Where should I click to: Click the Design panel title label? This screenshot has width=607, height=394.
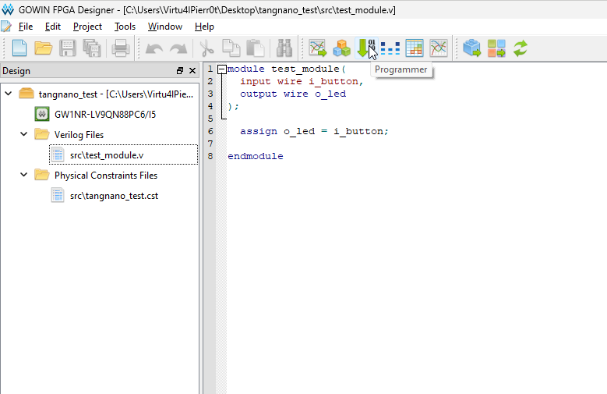pos(16,71)
